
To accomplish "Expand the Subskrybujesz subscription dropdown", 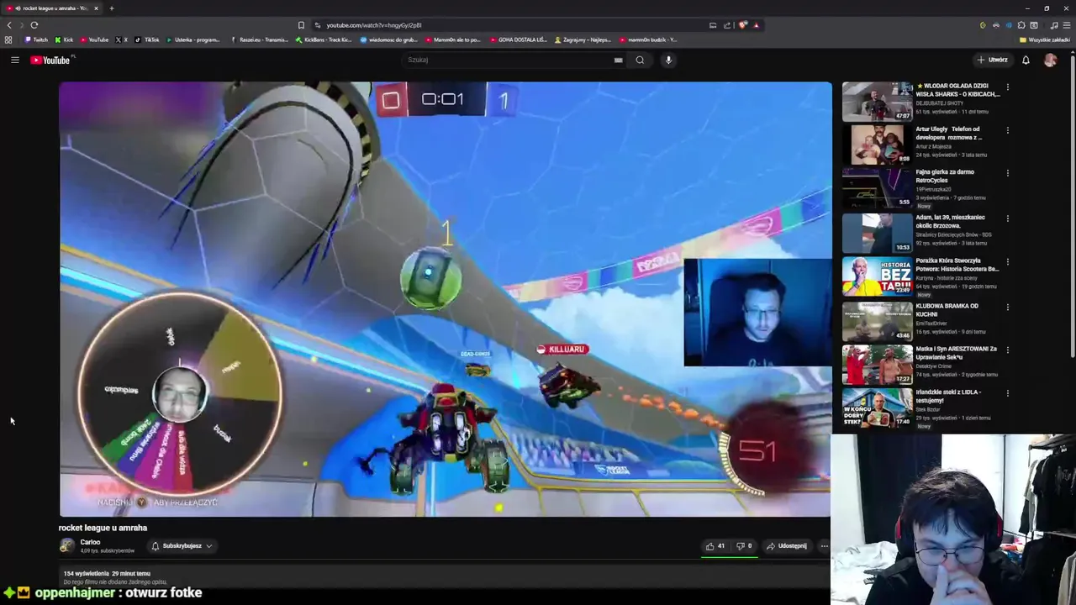I will [182, 546].
